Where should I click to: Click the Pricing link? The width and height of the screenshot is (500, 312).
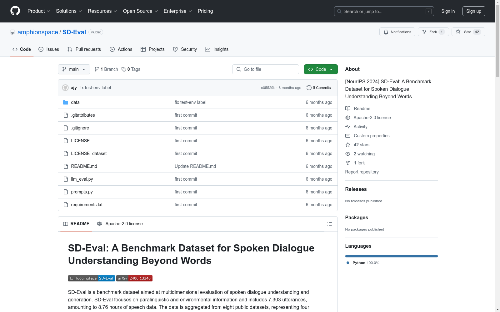tap(205, 11)
